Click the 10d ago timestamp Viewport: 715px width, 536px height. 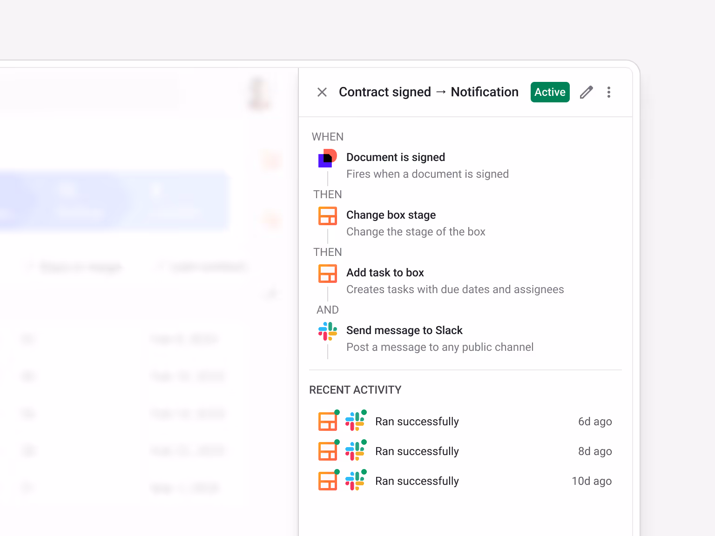point(592,481)
